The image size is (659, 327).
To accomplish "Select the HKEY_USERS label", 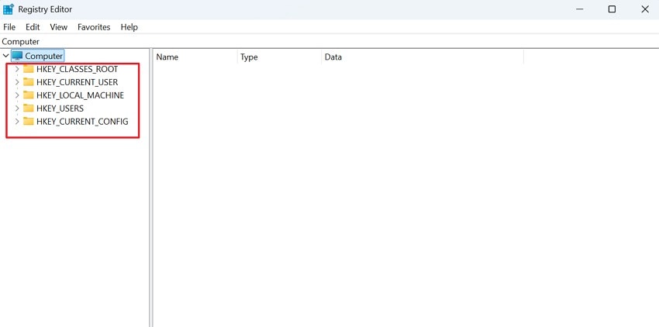I will point(60,108).
